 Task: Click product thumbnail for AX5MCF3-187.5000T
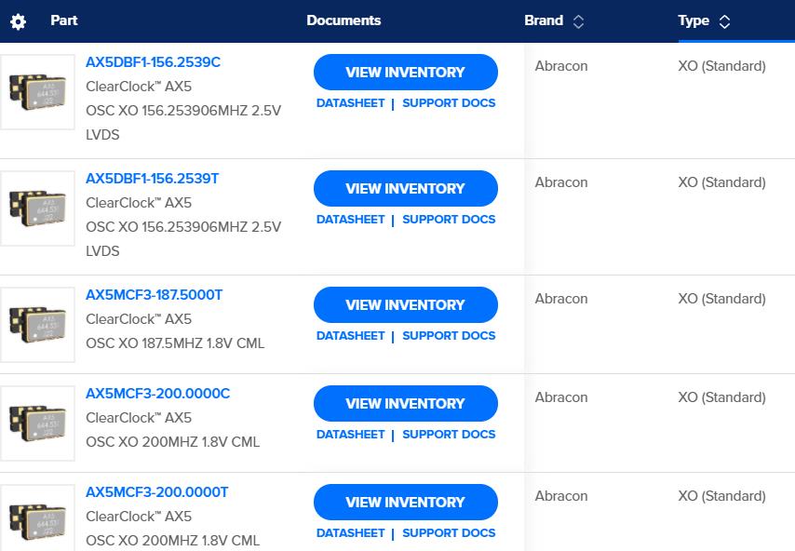(37, 325)
